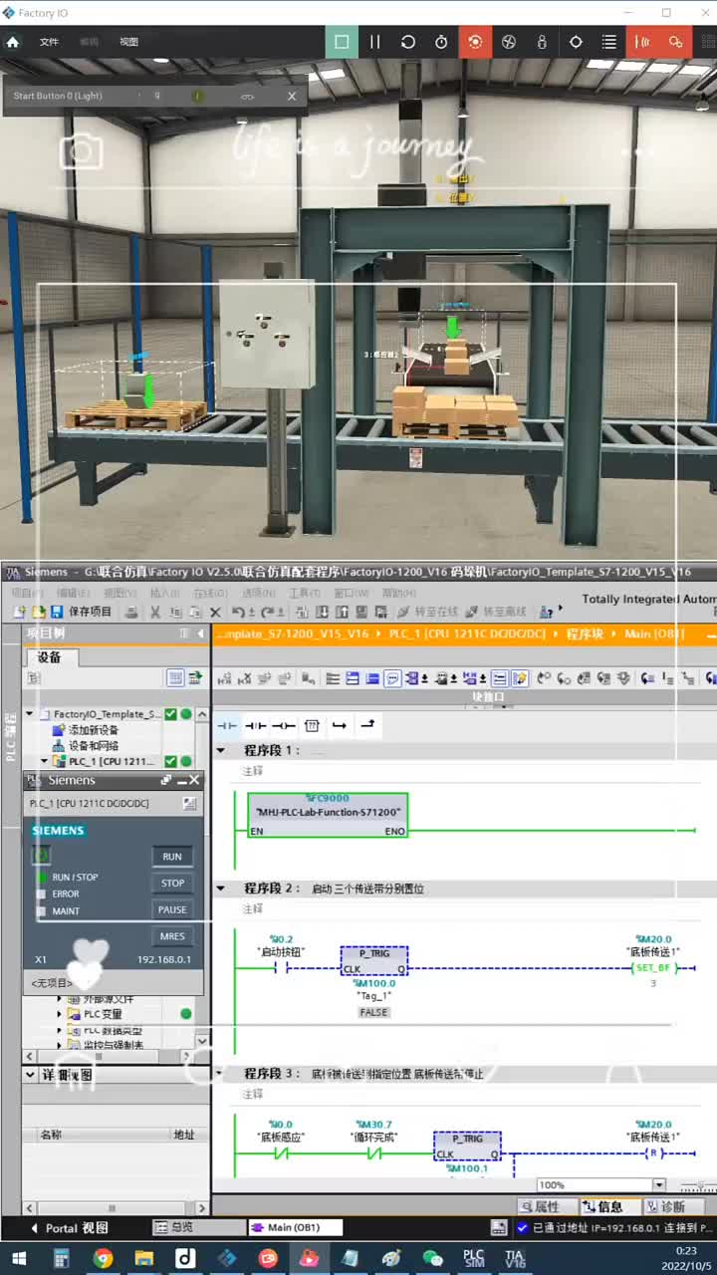Click 转至离线 (Go offline) button

pyautogui.click(x=495, y=612)
